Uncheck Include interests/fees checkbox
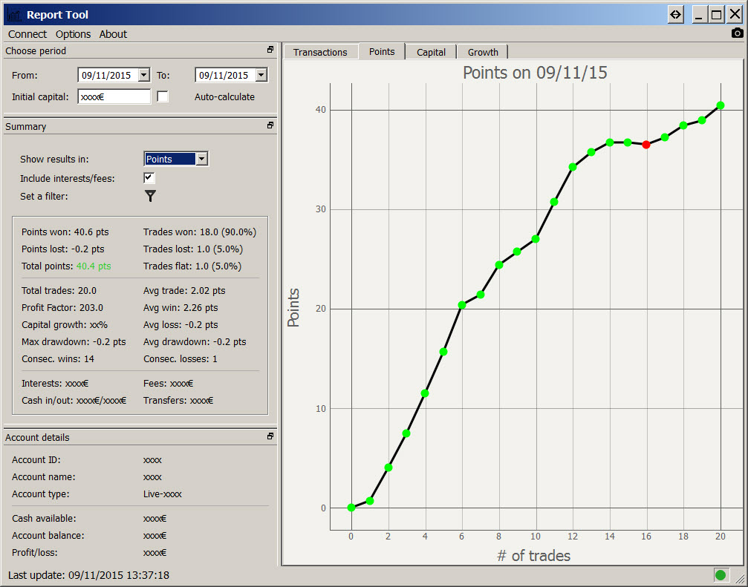 pyautogui.click(x=149, y=178)
